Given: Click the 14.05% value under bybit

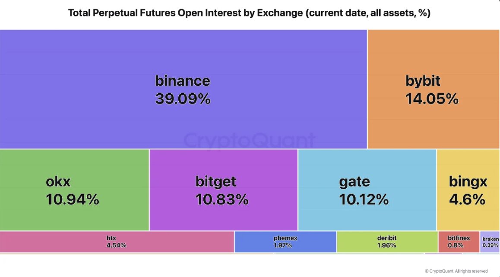Looking at the screenshot, I should click(x=432, y=99).
